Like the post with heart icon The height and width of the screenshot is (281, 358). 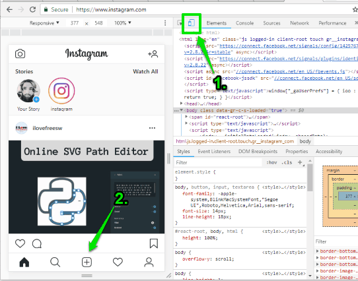[x=20, y=243]
